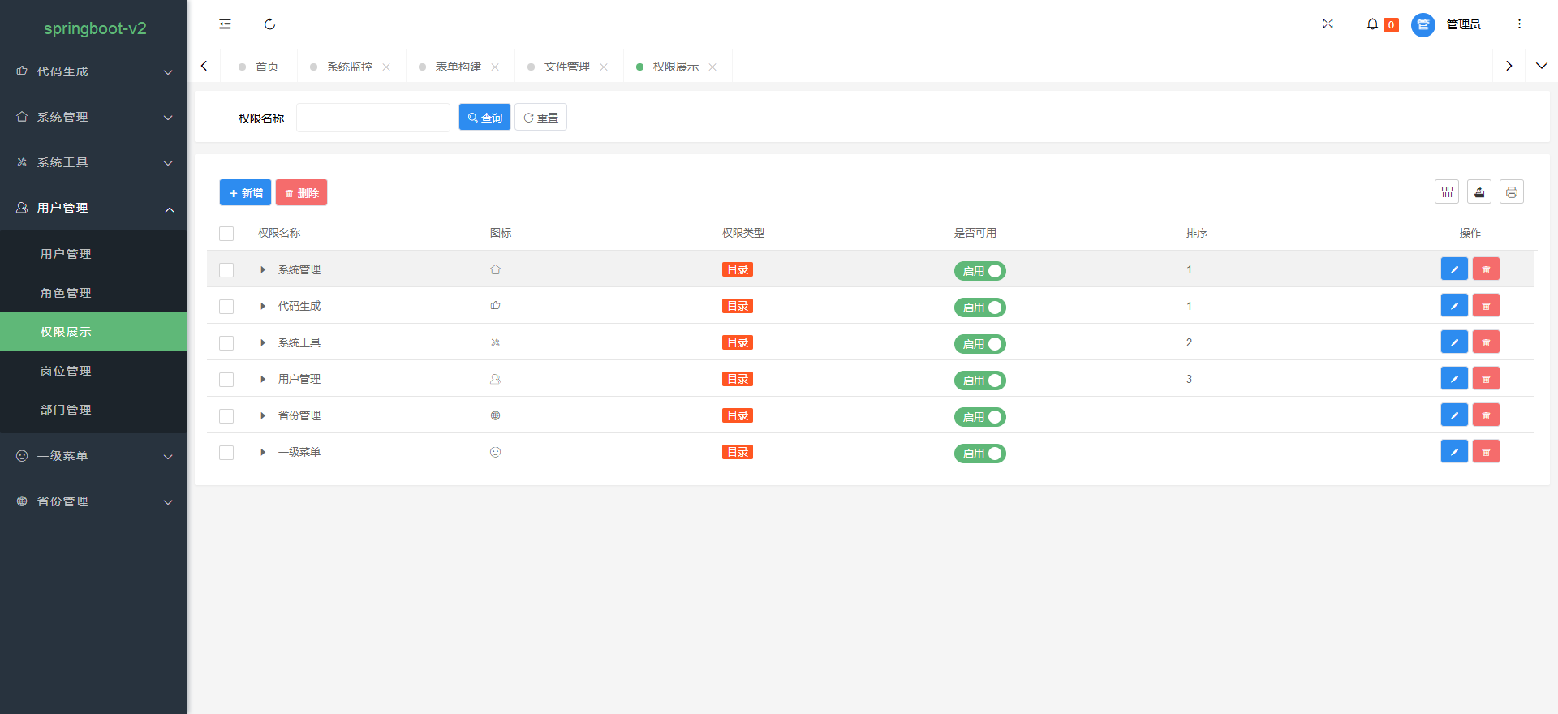
Task: Collapse the 用户管理 sidebar menu
Action: pos(93,208)
